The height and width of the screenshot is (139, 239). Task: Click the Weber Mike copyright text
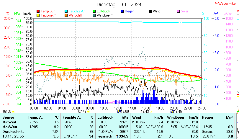tap(225, 3)
